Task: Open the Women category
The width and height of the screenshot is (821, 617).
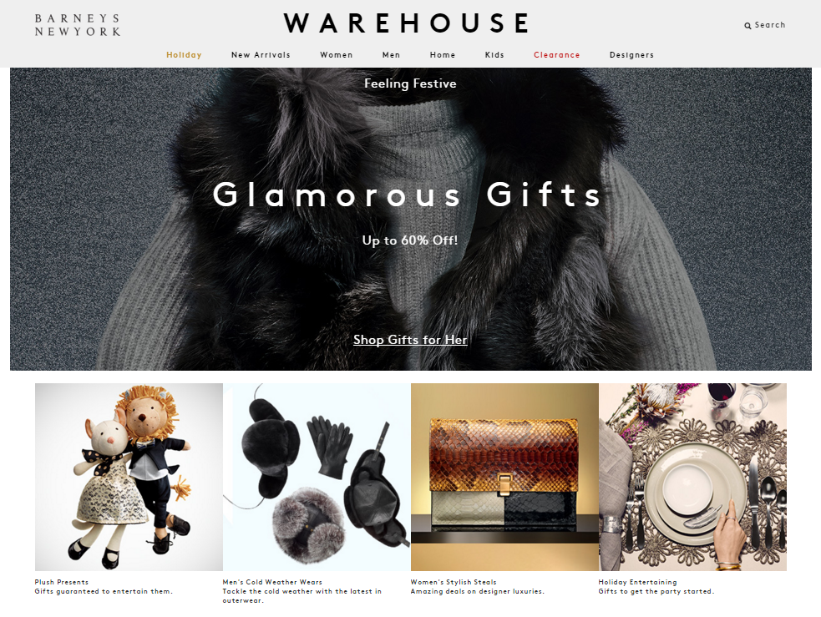Action: (x=336, y=55)
